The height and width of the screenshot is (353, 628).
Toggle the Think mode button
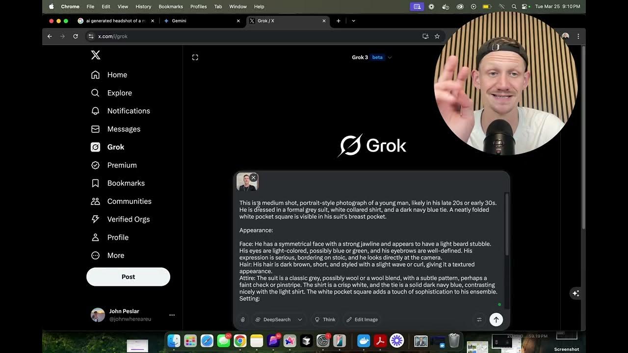pyautogui.click(x=325, y=320)
